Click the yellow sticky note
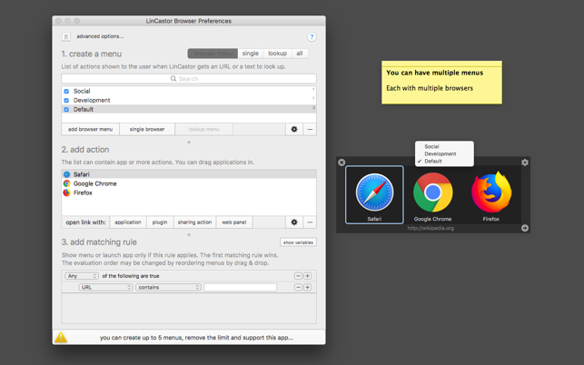The width and height of the screenshot is (584, 365). tap(441, 83)
